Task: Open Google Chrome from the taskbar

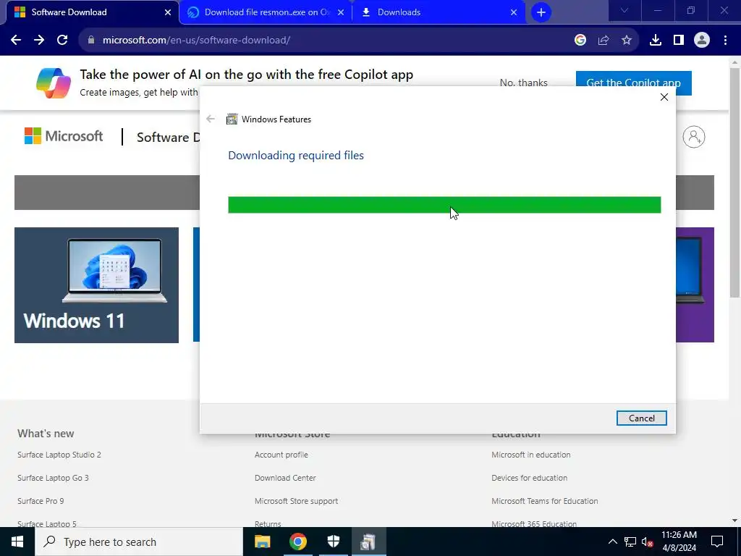Action: coord(297,542)
